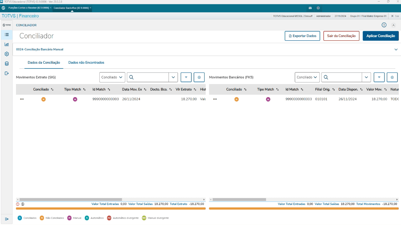401x225 pixels.
Task: Click the logout icon in sidebar
Action: tap(7, 73)
